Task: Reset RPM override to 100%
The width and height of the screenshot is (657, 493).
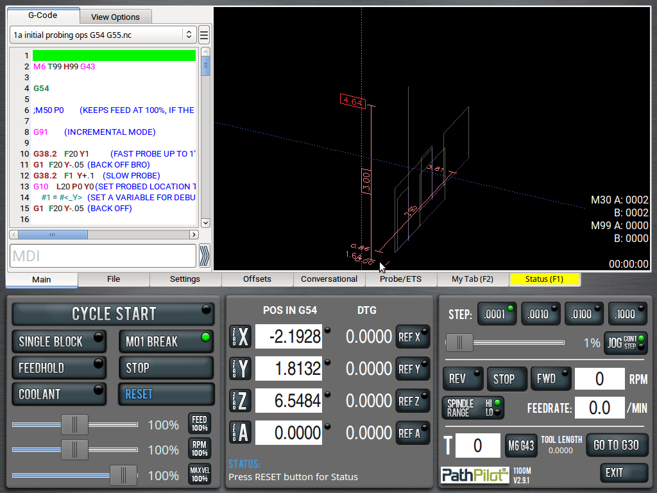Action: 199,449
